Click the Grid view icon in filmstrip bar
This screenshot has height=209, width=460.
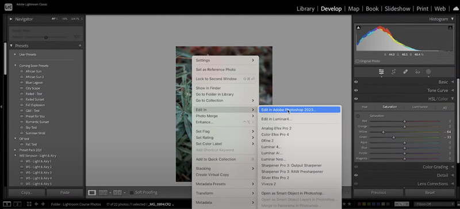29,204
